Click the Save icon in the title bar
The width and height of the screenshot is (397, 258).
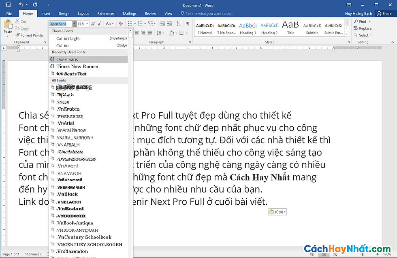(x=9, y=5)
